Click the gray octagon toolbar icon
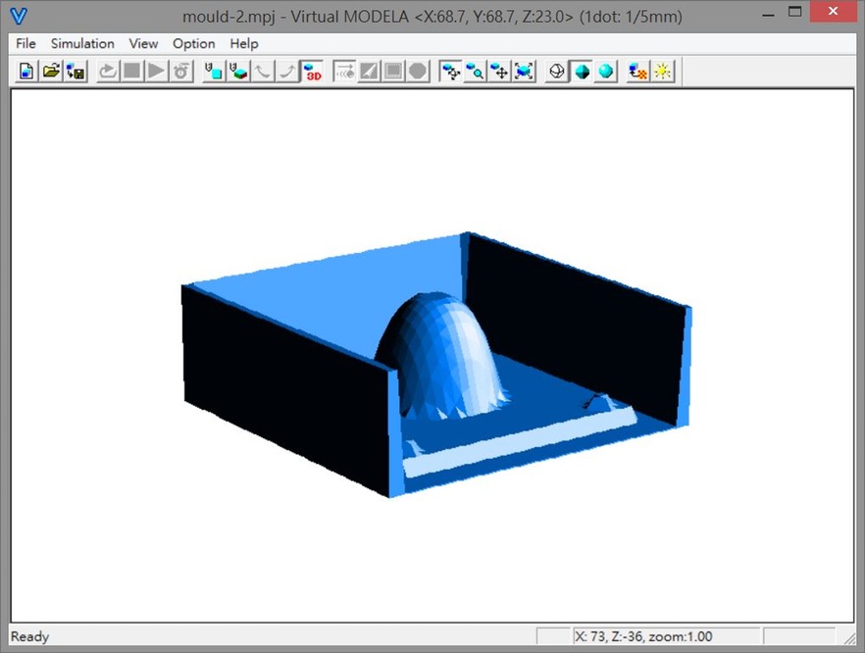Viewport: 865px width, 653px height. pos(418,72)
